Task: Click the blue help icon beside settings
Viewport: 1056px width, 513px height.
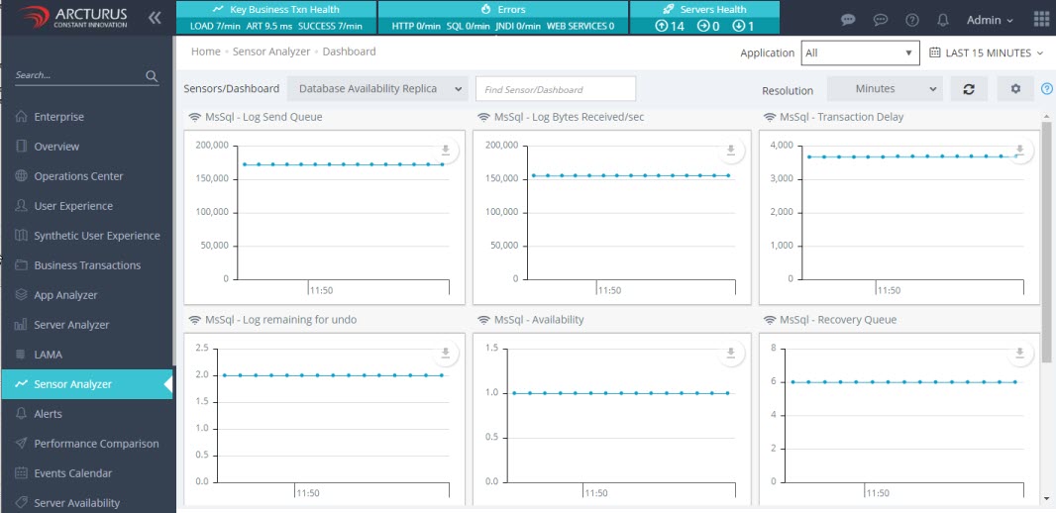Action: 1047,89
